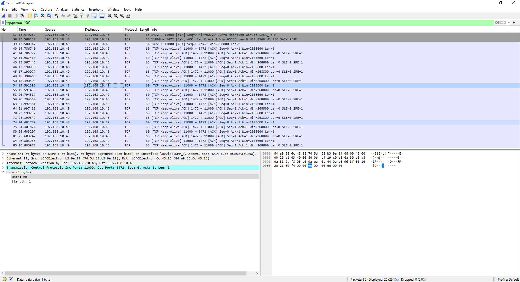Sort packets by the Time column header
Screen dimensions: 520x282
click(x=31, y=30)
